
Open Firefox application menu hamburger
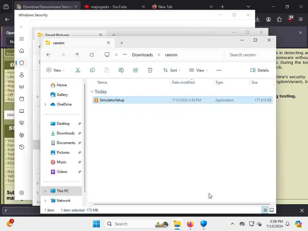click(301, 19)
